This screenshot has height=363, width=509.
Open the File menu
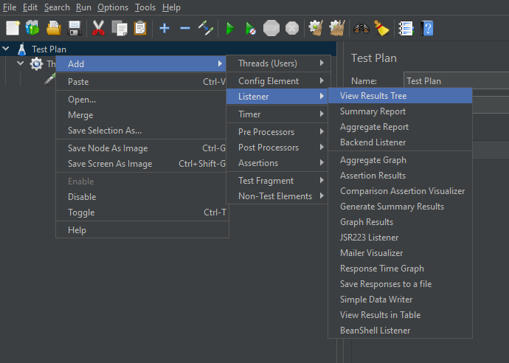click(x=10, y=7)
